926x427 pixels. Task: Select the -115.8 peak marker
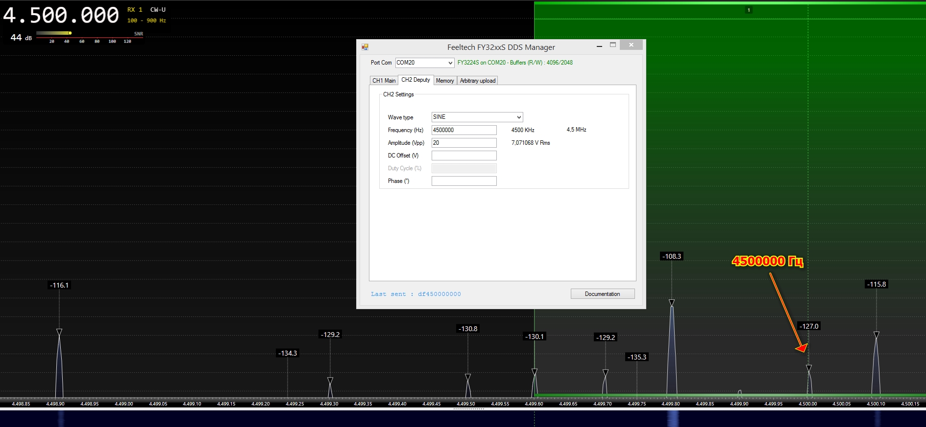point(877,284)
